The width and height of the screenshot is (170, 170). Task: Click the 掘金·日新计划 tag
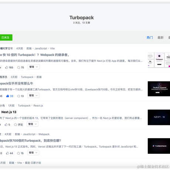pos(33,163)
